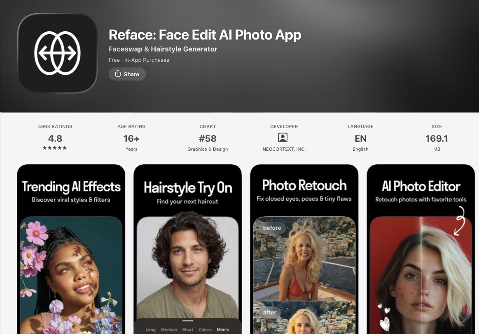479x334 pixels.
Task: Click the 496K RATINGS label
Action: click(x=55, y=126)
